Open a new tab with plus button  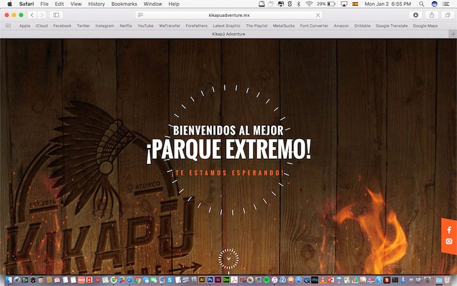pos(453,34)
